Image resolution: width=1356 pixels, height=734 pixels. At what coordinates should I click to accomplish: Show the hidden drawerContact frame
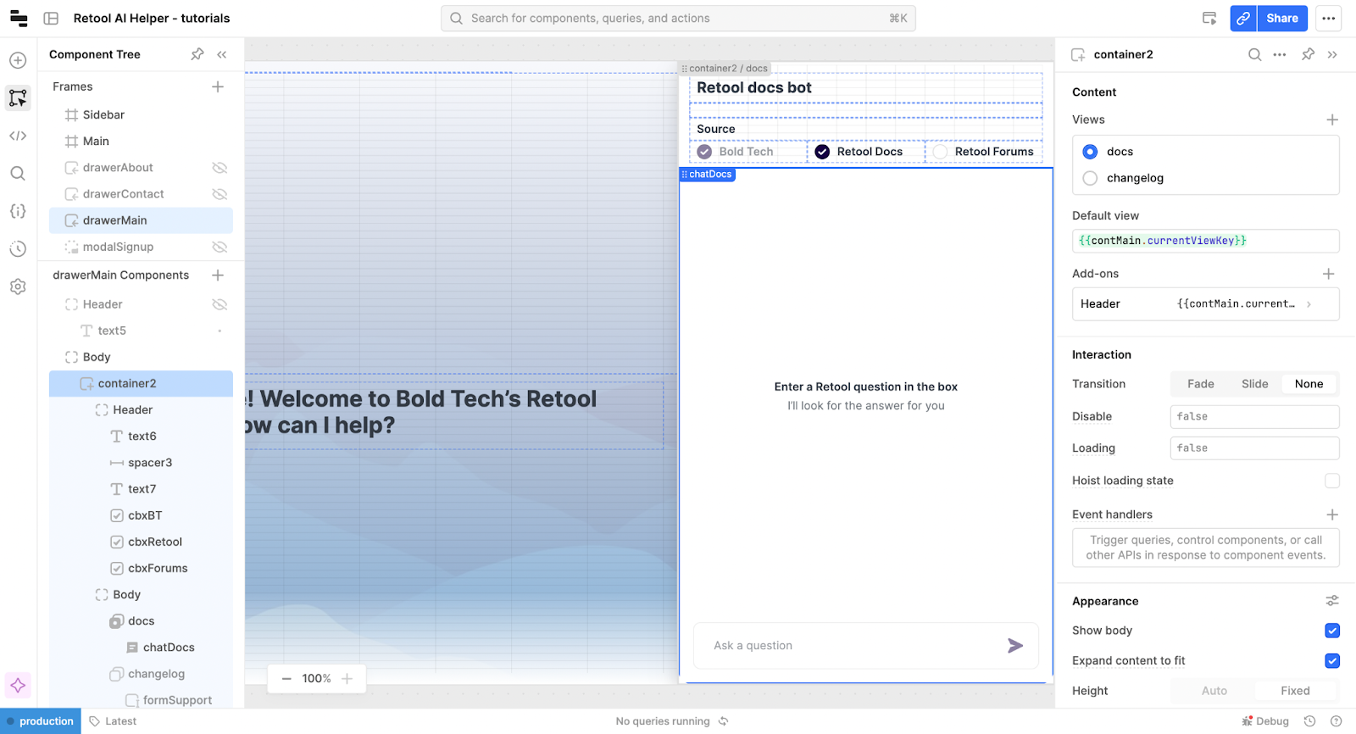[220, 194]
